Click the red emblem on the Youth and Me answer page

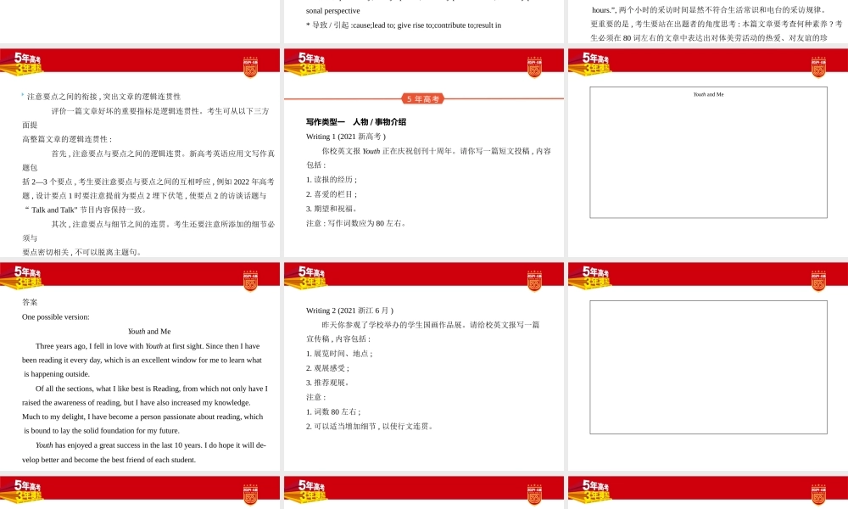click(x=252, y=280)
